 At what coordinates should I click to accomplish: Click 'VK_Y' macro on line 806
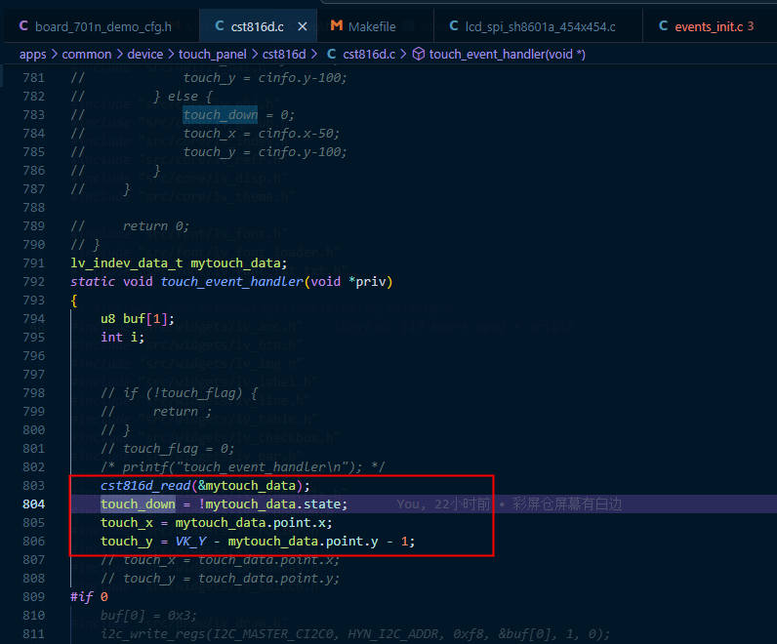pos(190,542)
